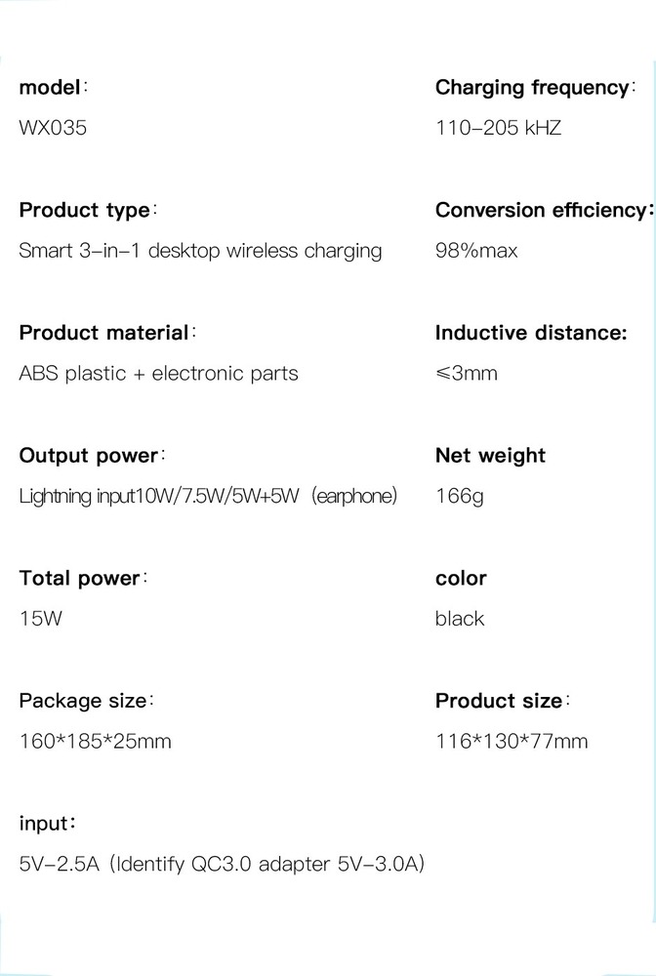Click the 'Product type' heading

[x=85, y=211]
